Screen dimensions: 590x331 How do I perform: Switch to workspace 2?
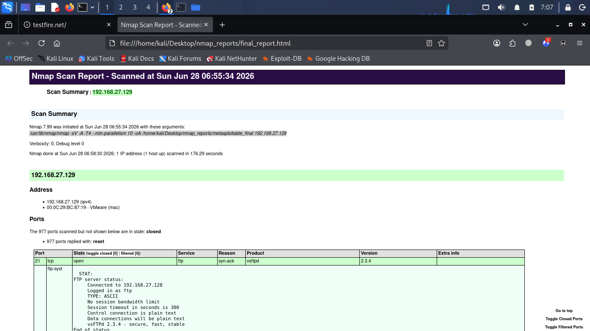[121, 7]
